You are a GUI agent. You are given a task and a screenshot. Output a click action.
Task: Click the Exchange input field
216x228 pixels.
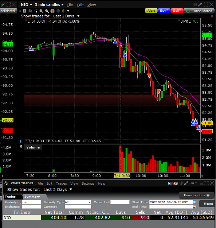[x=31, y=206]
